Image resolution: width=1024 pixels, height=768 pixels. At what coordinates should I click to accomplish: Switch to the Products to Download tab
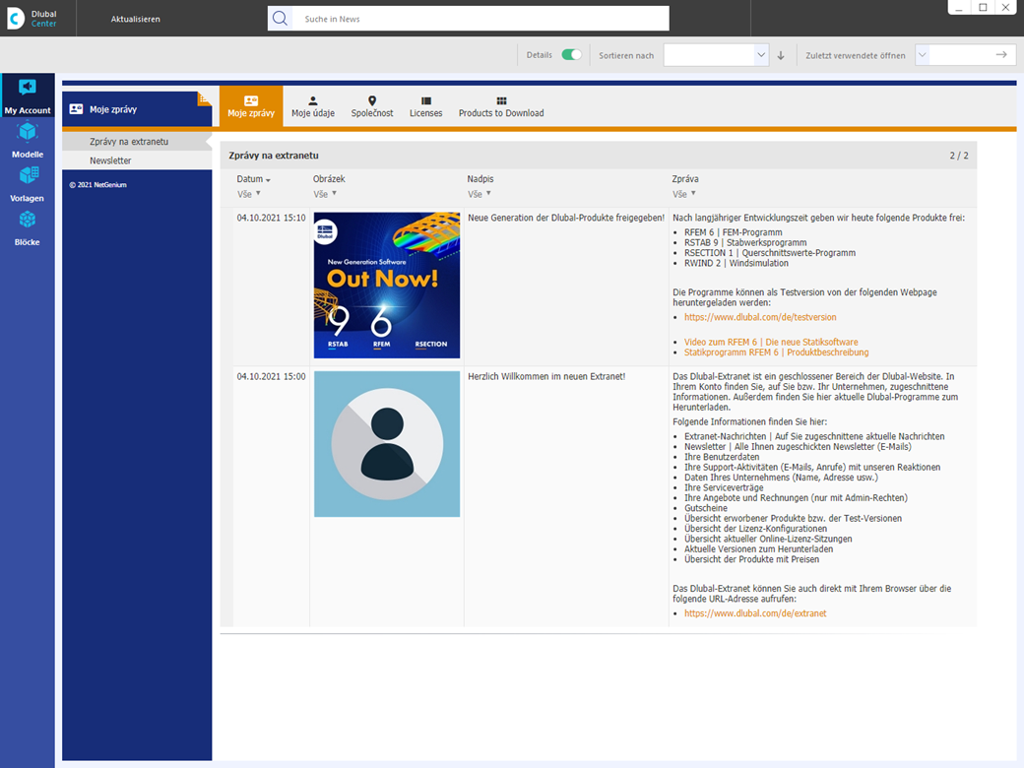(501, 106)
